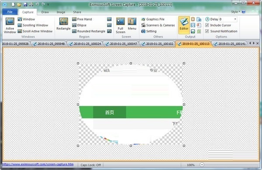Click top-center selection handle of image
The height and width of the screenshot is (170, 262).
131,63
